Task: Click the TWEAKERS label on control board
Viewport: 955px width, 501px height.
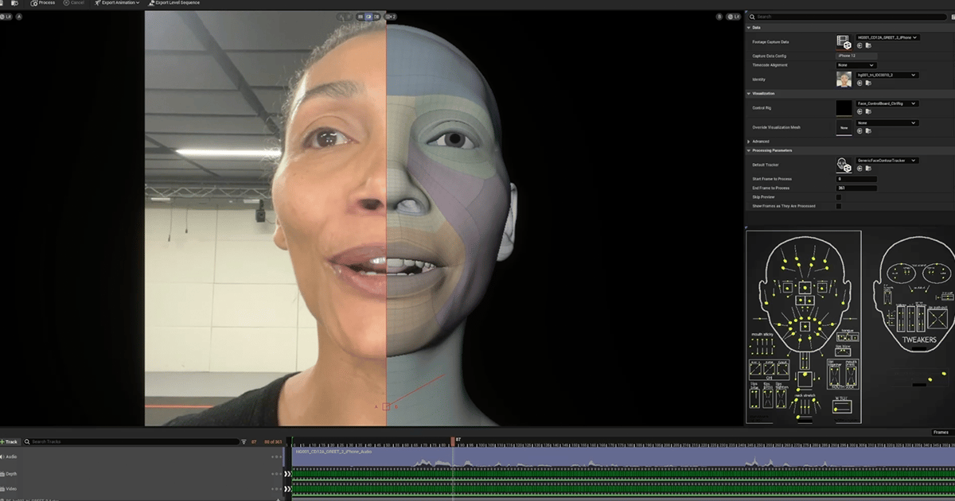Action: (919, 340)
